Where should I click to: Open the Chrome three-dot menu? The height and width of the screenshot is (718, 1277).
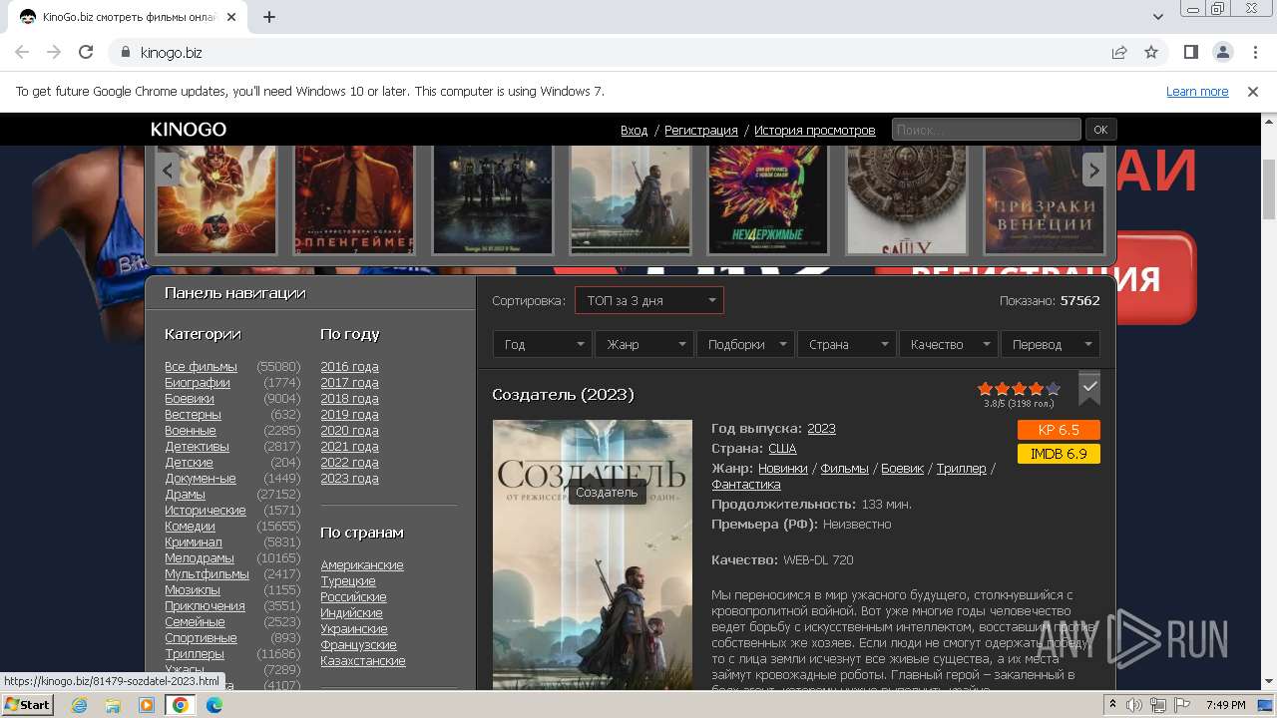1254,52
